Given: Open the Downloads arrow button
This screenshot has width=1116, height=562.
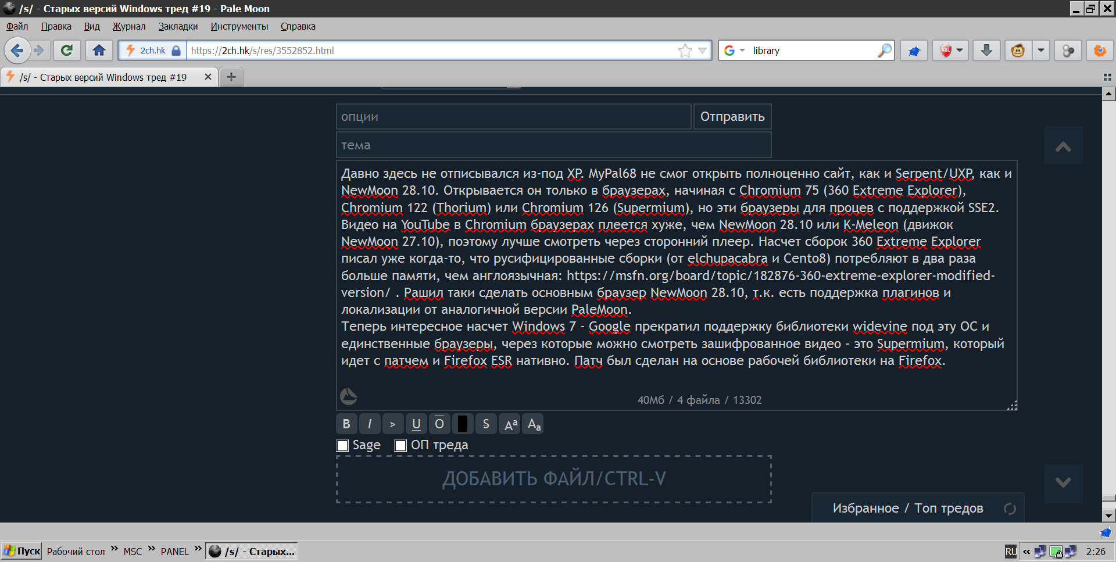Looking at the screenshot, I should coord(986,51).
